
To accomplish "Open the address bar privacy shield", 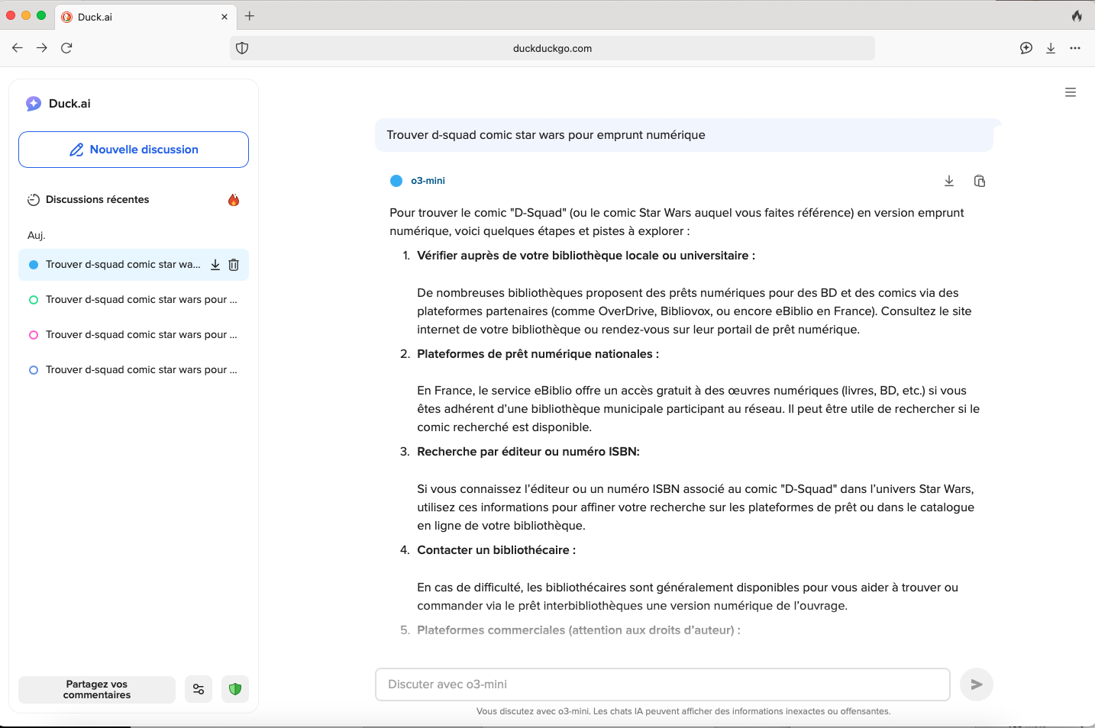I will pos(242,48).
